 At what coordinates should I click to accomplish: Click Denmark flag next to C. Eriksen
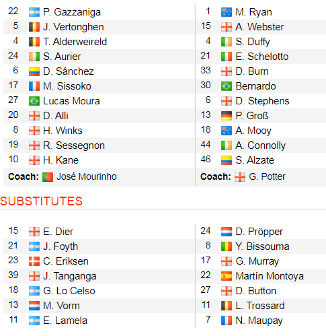point(34,261)
